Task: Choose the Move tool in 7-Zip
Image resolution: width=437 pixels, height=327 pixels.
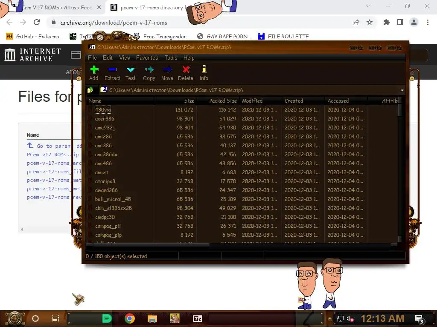Action: click(x=167, y=73)
